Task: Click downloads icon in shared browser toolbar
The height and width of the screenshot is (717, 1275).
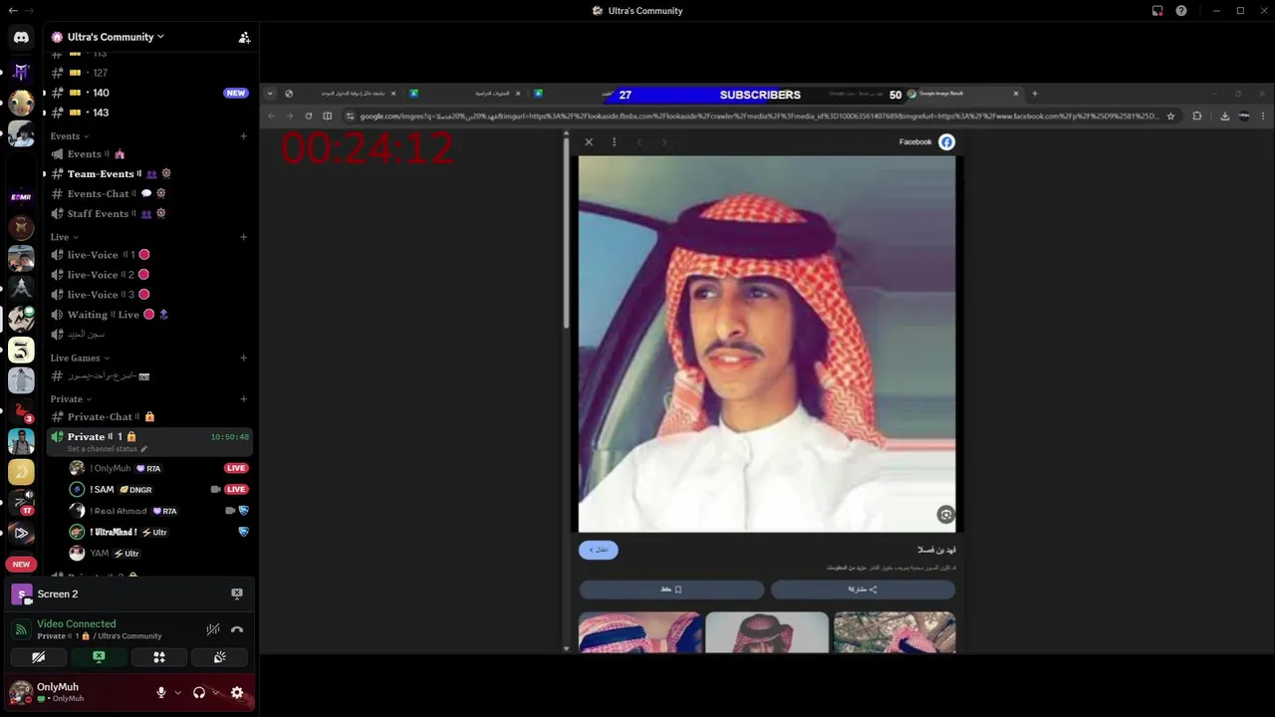Action: (1225, 116)
